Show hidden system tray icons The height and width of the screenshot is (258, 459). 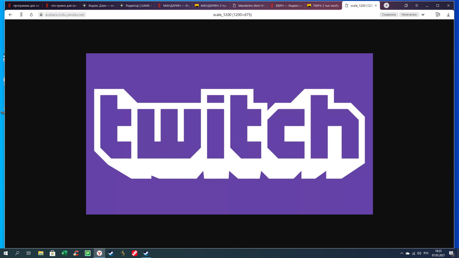[x=402, y=253]
